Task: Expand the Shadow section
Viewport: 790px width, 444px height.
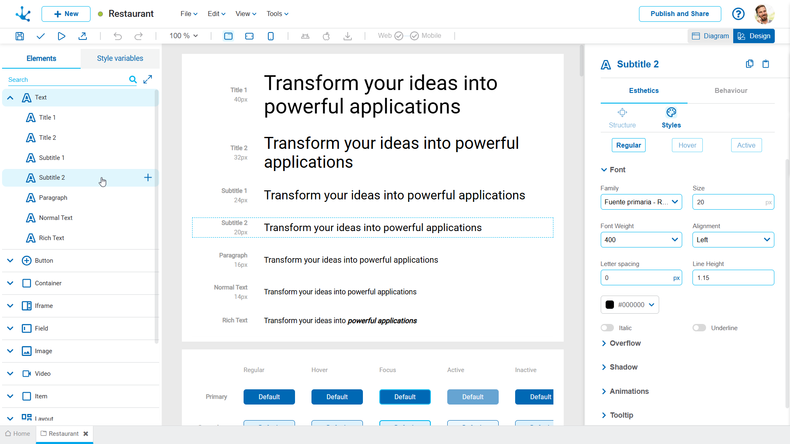Action: [x=623, y=367]
